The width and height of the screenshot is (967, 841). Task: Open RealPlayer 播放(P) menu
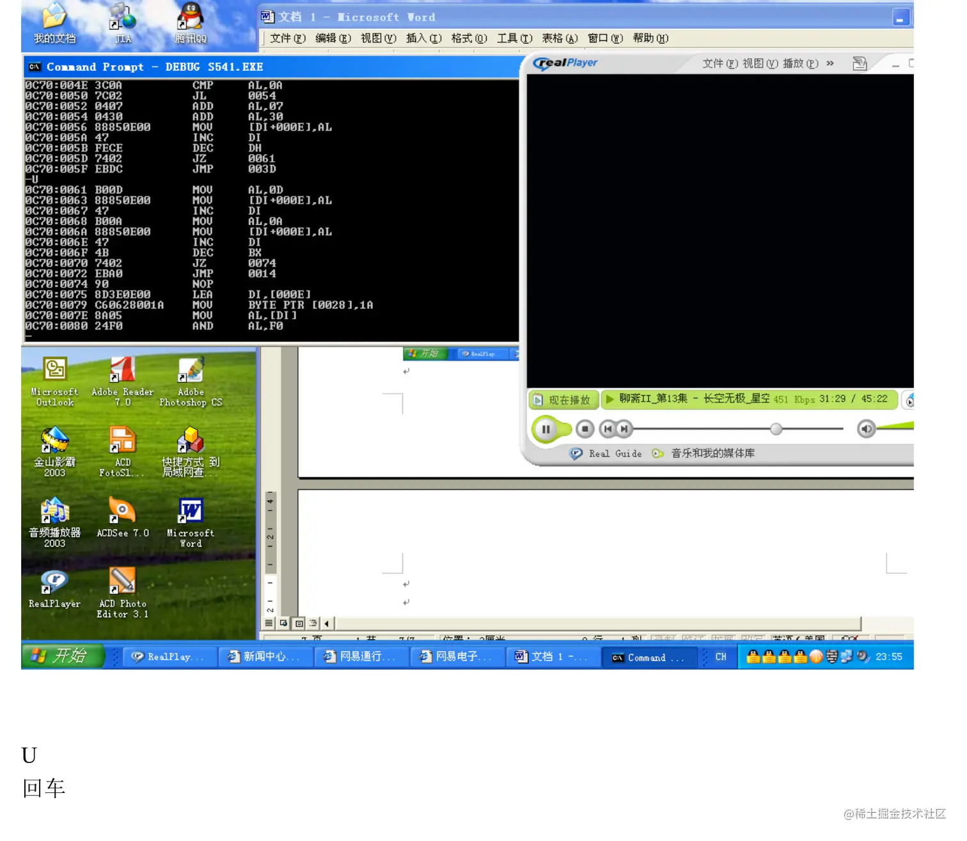click(x=801, y=63)
